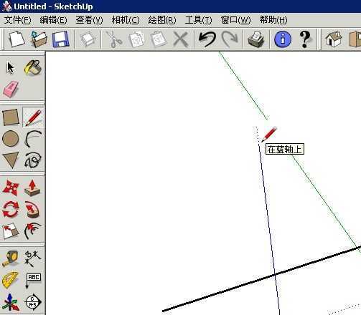Image resolution: width=361 pixels, height=315 pixels.
Task: Click the Erase X icon in toolbar
Action: tap(180, 39)
